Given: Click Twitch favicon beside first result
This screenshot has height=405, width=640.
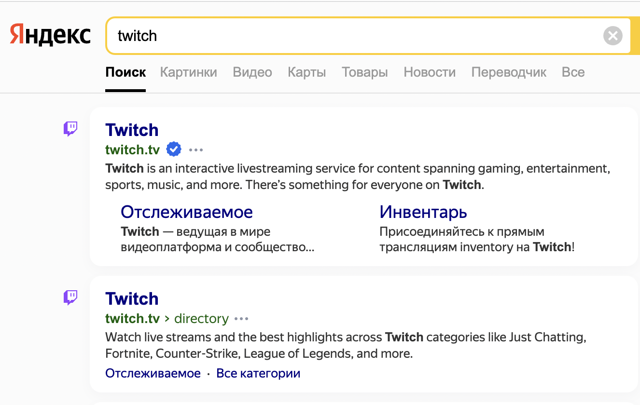Looking at the screenshot, I should point(70,129).
